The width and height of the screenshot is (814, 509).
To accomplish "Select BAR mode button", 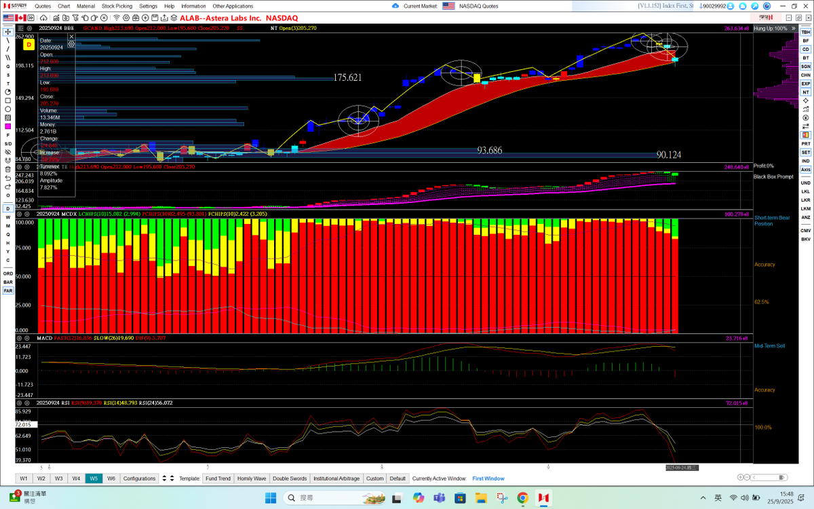I will (8, 282).
